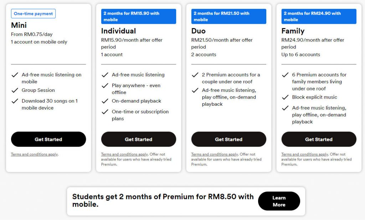The image size is (365, 220).
Task: Click Get Started under the Individual plan
Action: coord(139,139)
